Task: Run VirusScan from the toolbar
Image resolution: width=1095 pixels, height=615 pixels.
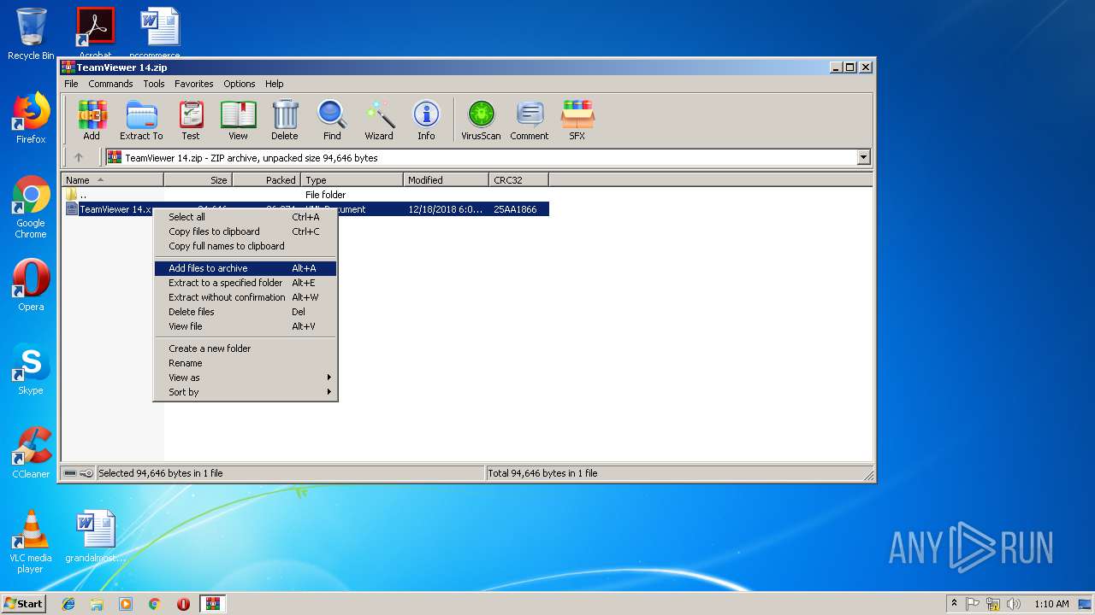Action: 481,120
